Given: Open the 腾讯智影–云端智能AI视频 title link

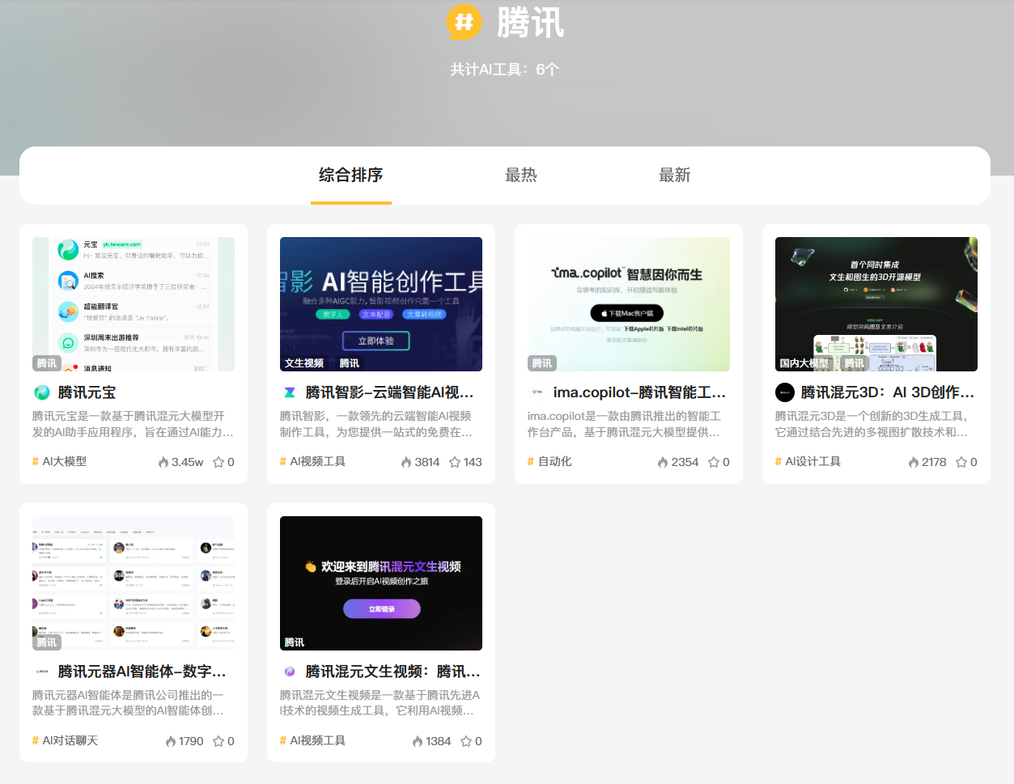Looking at the screenshot, I should coord(390,392).
